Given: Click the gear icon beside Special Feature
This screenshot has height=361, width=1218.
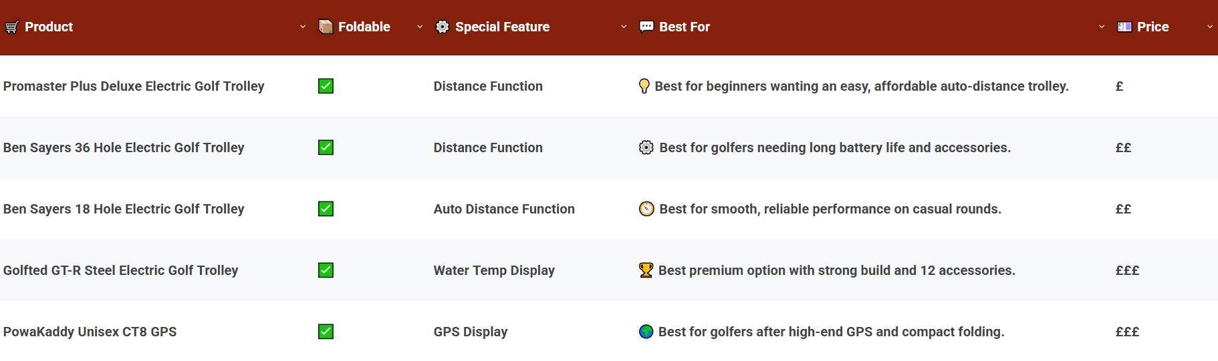Looking at the screenshot, I should [x=443, y=27].
